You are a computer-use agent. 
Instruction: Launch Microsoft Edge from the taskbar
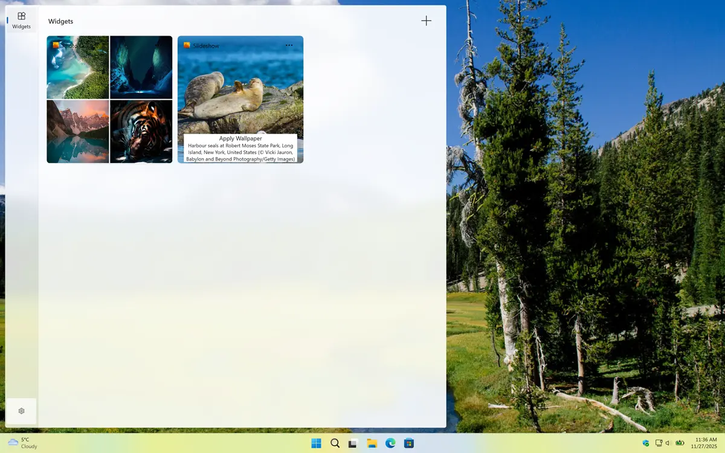(390, 443)
